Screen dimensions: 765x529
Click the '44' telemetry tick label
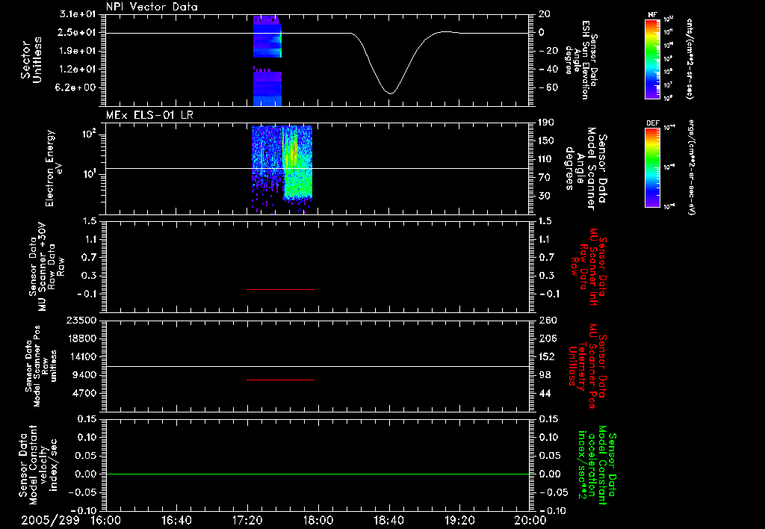coord(545,393)
